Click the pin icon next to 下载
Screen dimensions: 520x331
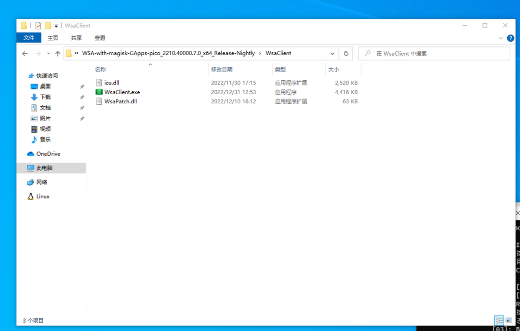(82, 98)
